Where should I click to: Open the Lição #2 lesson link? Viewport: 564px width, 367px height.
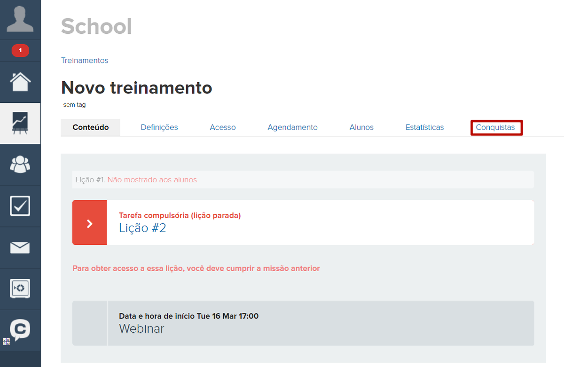tap(142, 228)
